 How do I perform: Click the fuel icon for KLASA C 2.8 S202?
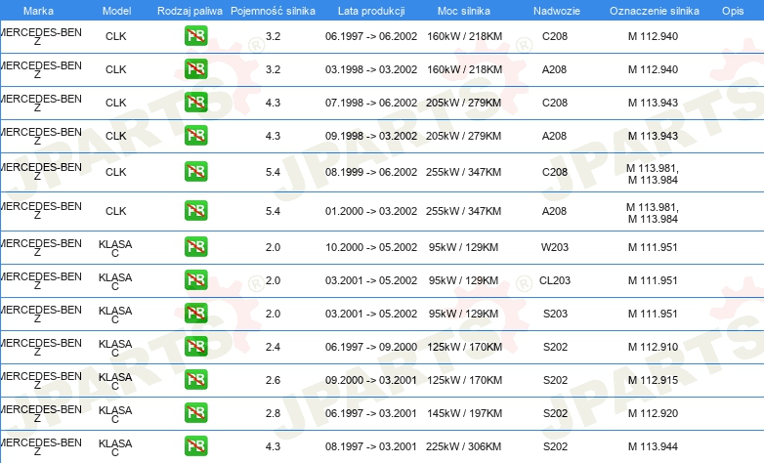pos(195,413)
